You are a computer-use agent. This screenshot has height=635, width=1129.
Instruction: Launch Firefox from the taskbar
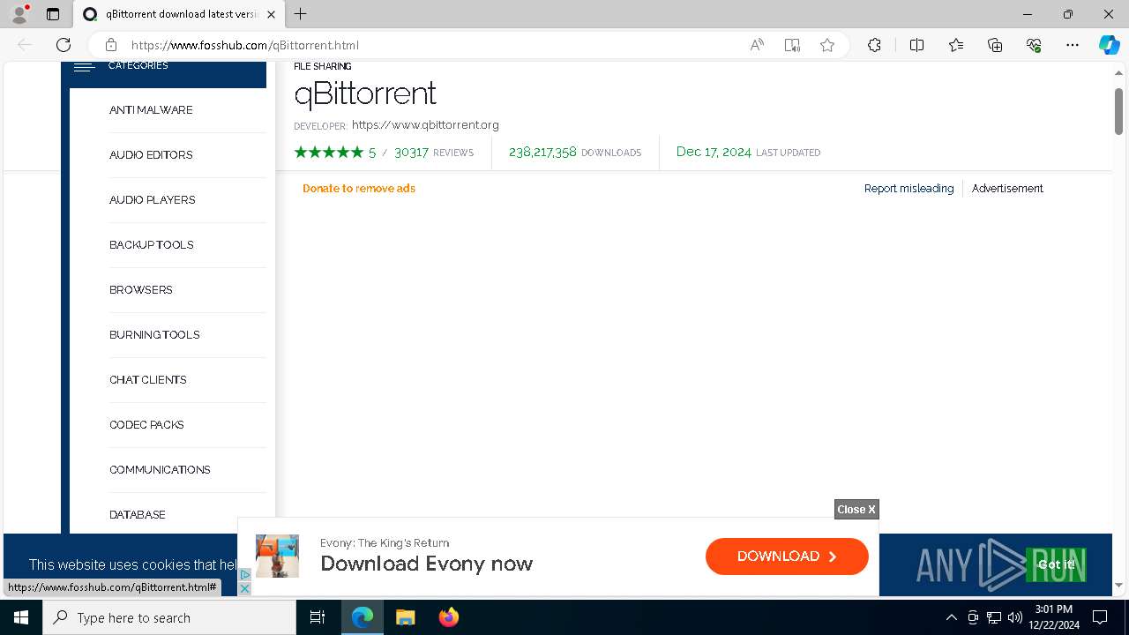(449, 617)
